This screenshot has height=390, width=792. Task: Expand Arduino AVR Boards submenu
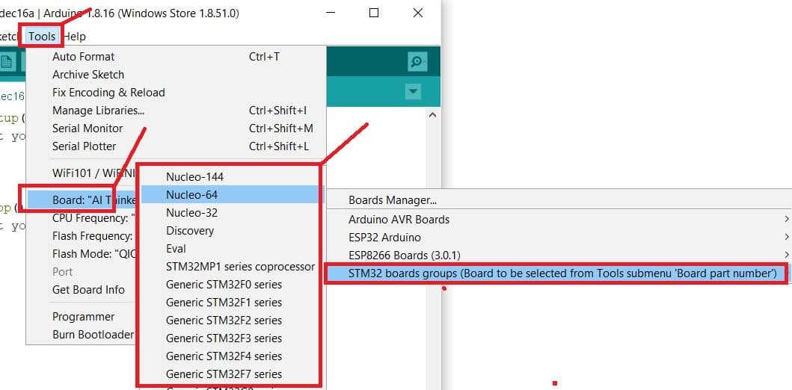[559, 220]
